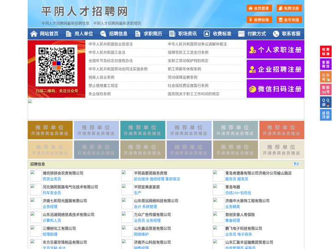332x249 pixels.
Task: Open 平阴县都润商务宾馆 company link
Action: 150,173
